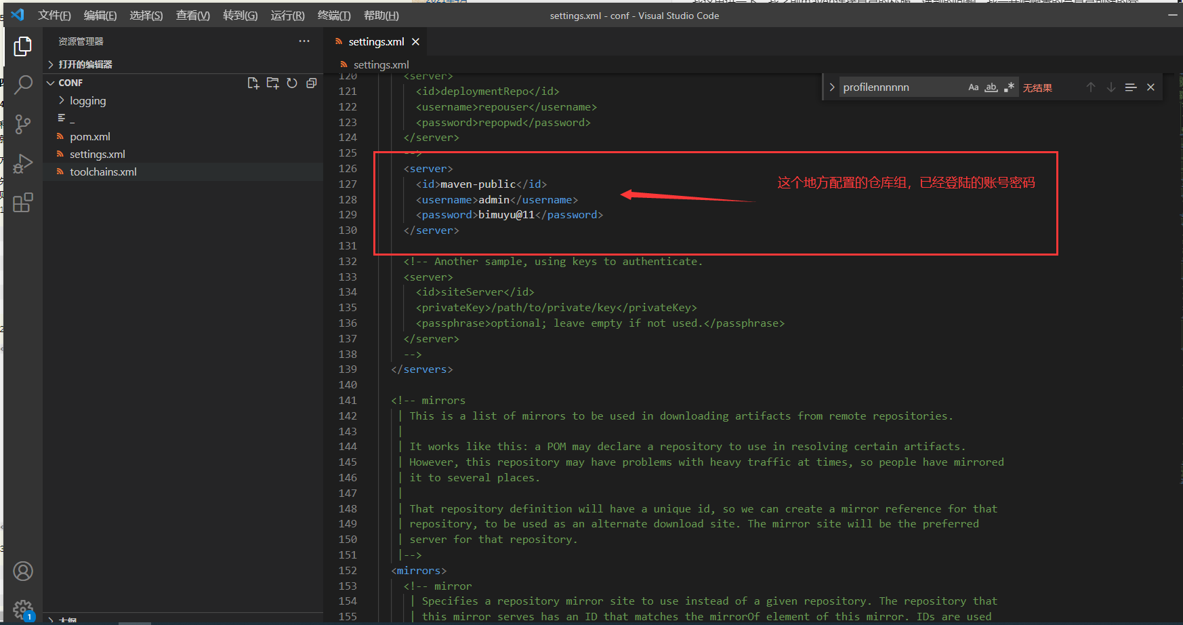This screenshot has width=1183, height=625.
Task: Collapse all folders in explorer
Action: coord(312,83)
